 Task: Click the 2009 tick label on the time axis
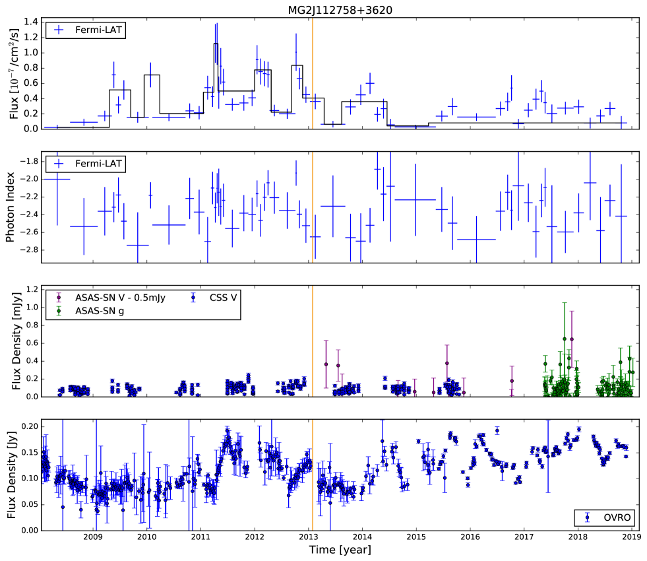tap(93, 537)
